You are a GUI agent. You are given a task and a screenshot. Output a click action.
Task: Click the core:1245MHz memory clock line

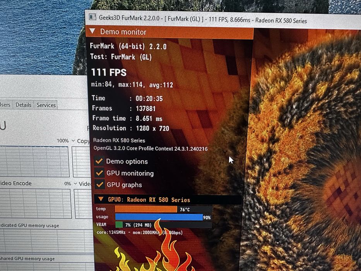coord(140,232)
